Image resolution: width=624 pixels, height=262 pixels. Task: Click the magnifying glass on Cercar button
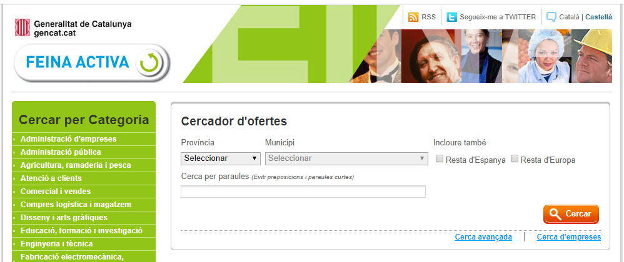554,214
